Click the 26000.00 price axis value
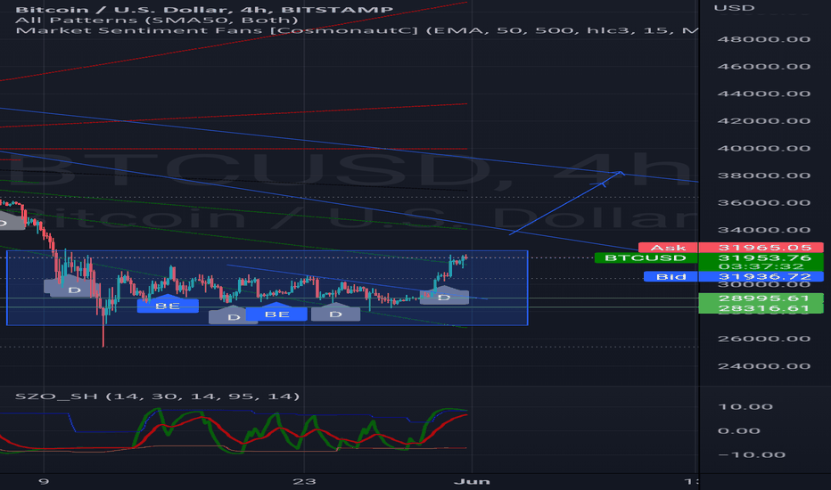The image size is (831, 490). pos(764,339)
